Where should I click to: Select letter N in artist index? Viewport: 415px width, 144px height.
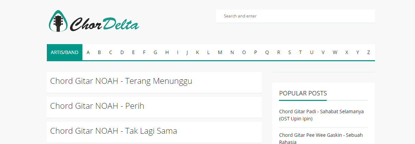pos(232,52)
